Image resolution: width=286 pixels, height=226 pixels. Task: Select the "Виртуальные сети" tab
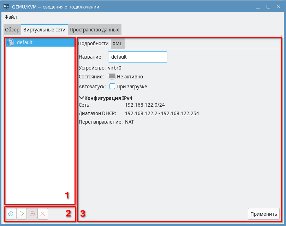point(44,30)
